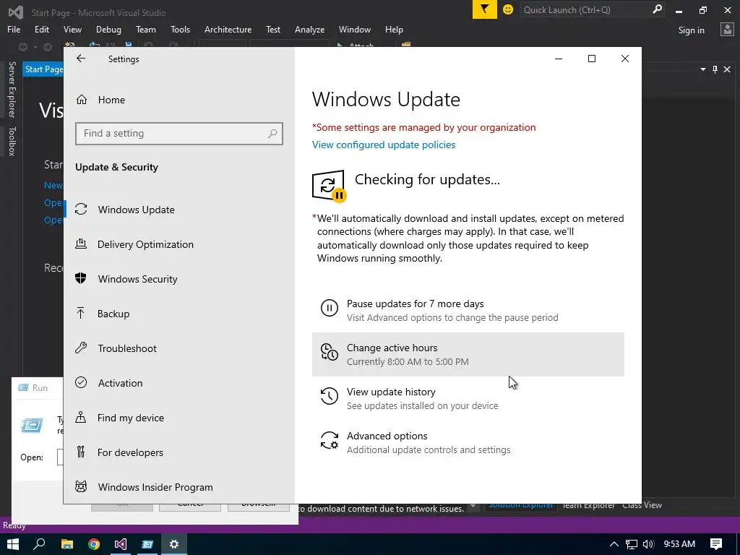740x555 pixels.
Task: Click the Advanced options gear-sync icon
Action: tap(330, 440)
